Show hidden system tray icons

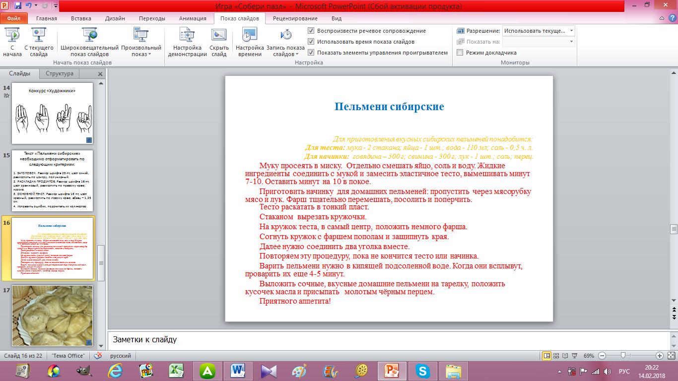point(559,371)
